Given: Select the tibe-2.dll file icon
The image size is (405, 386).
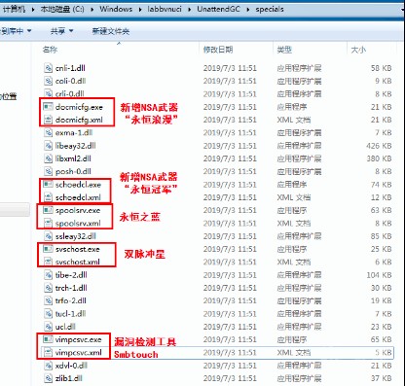Looking at the screenshot, I should point(48,275).
